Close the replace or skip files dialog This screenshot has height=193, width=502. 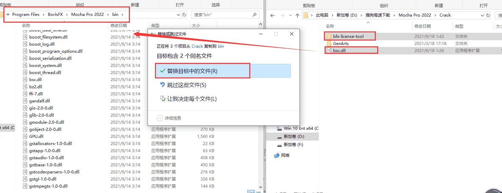(292, 34)
